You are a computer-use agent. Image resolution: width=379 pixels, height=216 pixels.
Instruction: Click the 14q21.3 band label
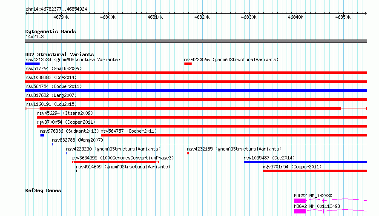pos(34,37)
